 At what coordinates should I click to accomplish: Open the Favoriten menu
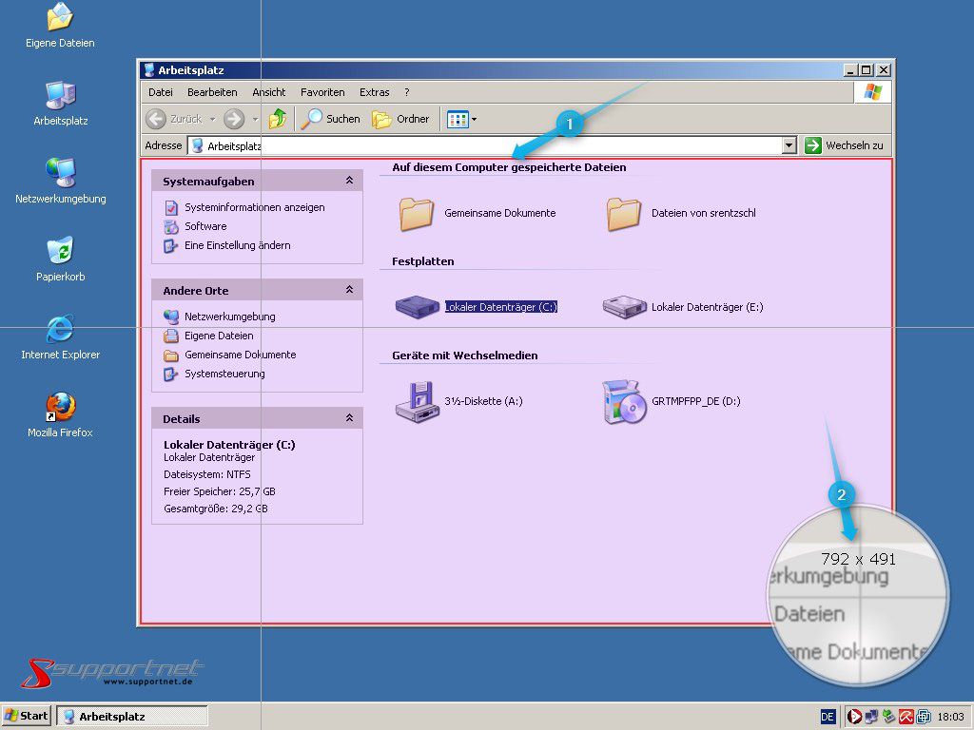pos(322,92)
